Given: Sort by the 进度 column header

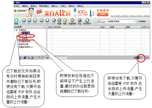Looking at the screenshot, I should pos(117,27).
